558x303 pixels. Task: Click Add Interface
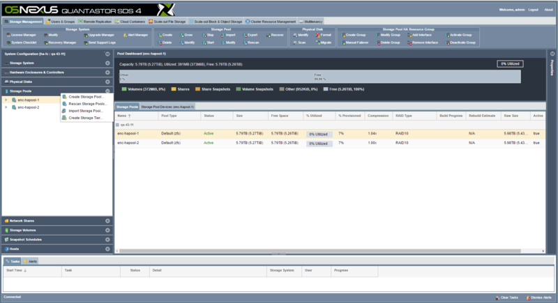click(x=419, y=35)
